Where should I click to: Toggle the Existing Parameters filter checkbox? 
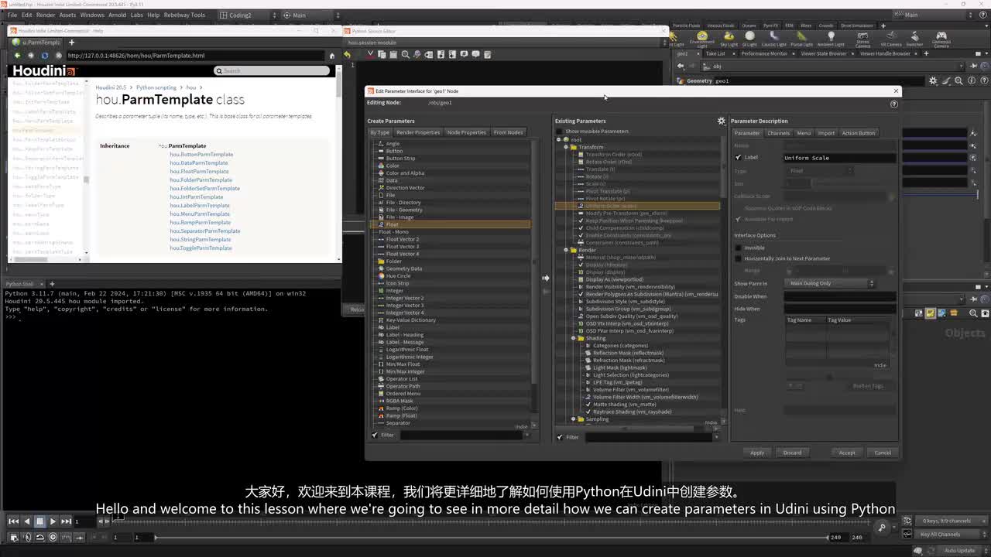pyautogui.click(x=560, y=437)
